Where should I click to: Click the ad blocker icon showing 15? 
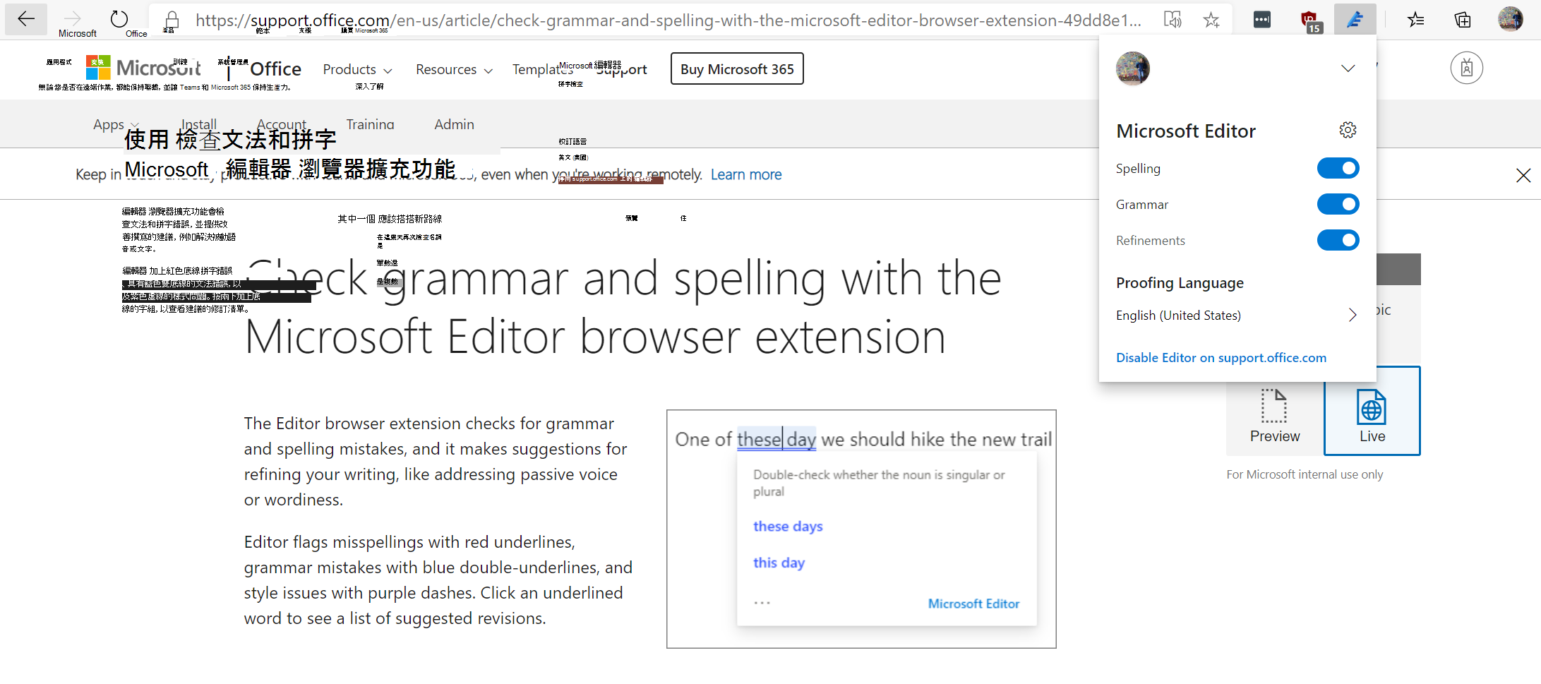click(1312, 19)
